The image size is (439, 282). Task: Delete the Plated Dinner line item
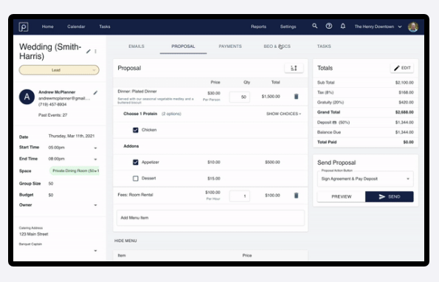(x=296, y=96)
